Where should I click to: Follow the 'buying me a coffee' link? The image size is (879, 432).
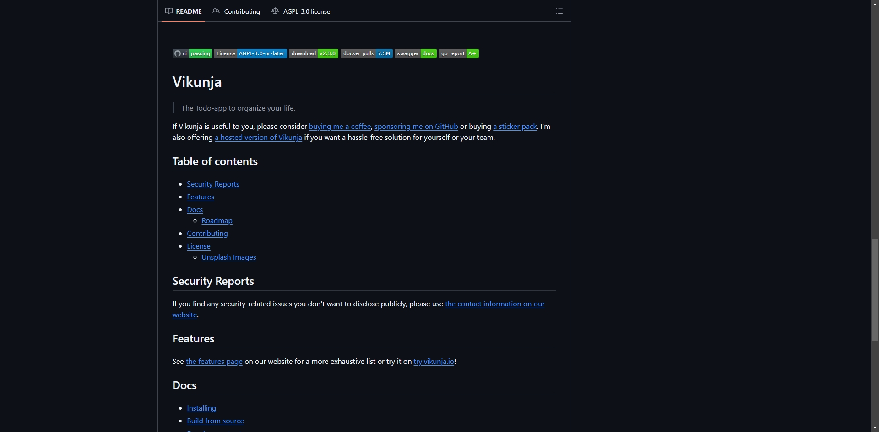(340, 127)
